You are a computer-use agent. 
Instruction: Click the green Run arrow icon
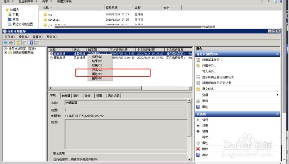(198, 120)
